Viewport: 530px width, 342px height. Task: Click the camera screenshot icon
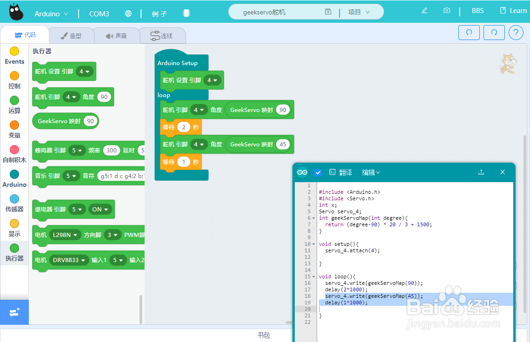(446, 11)
